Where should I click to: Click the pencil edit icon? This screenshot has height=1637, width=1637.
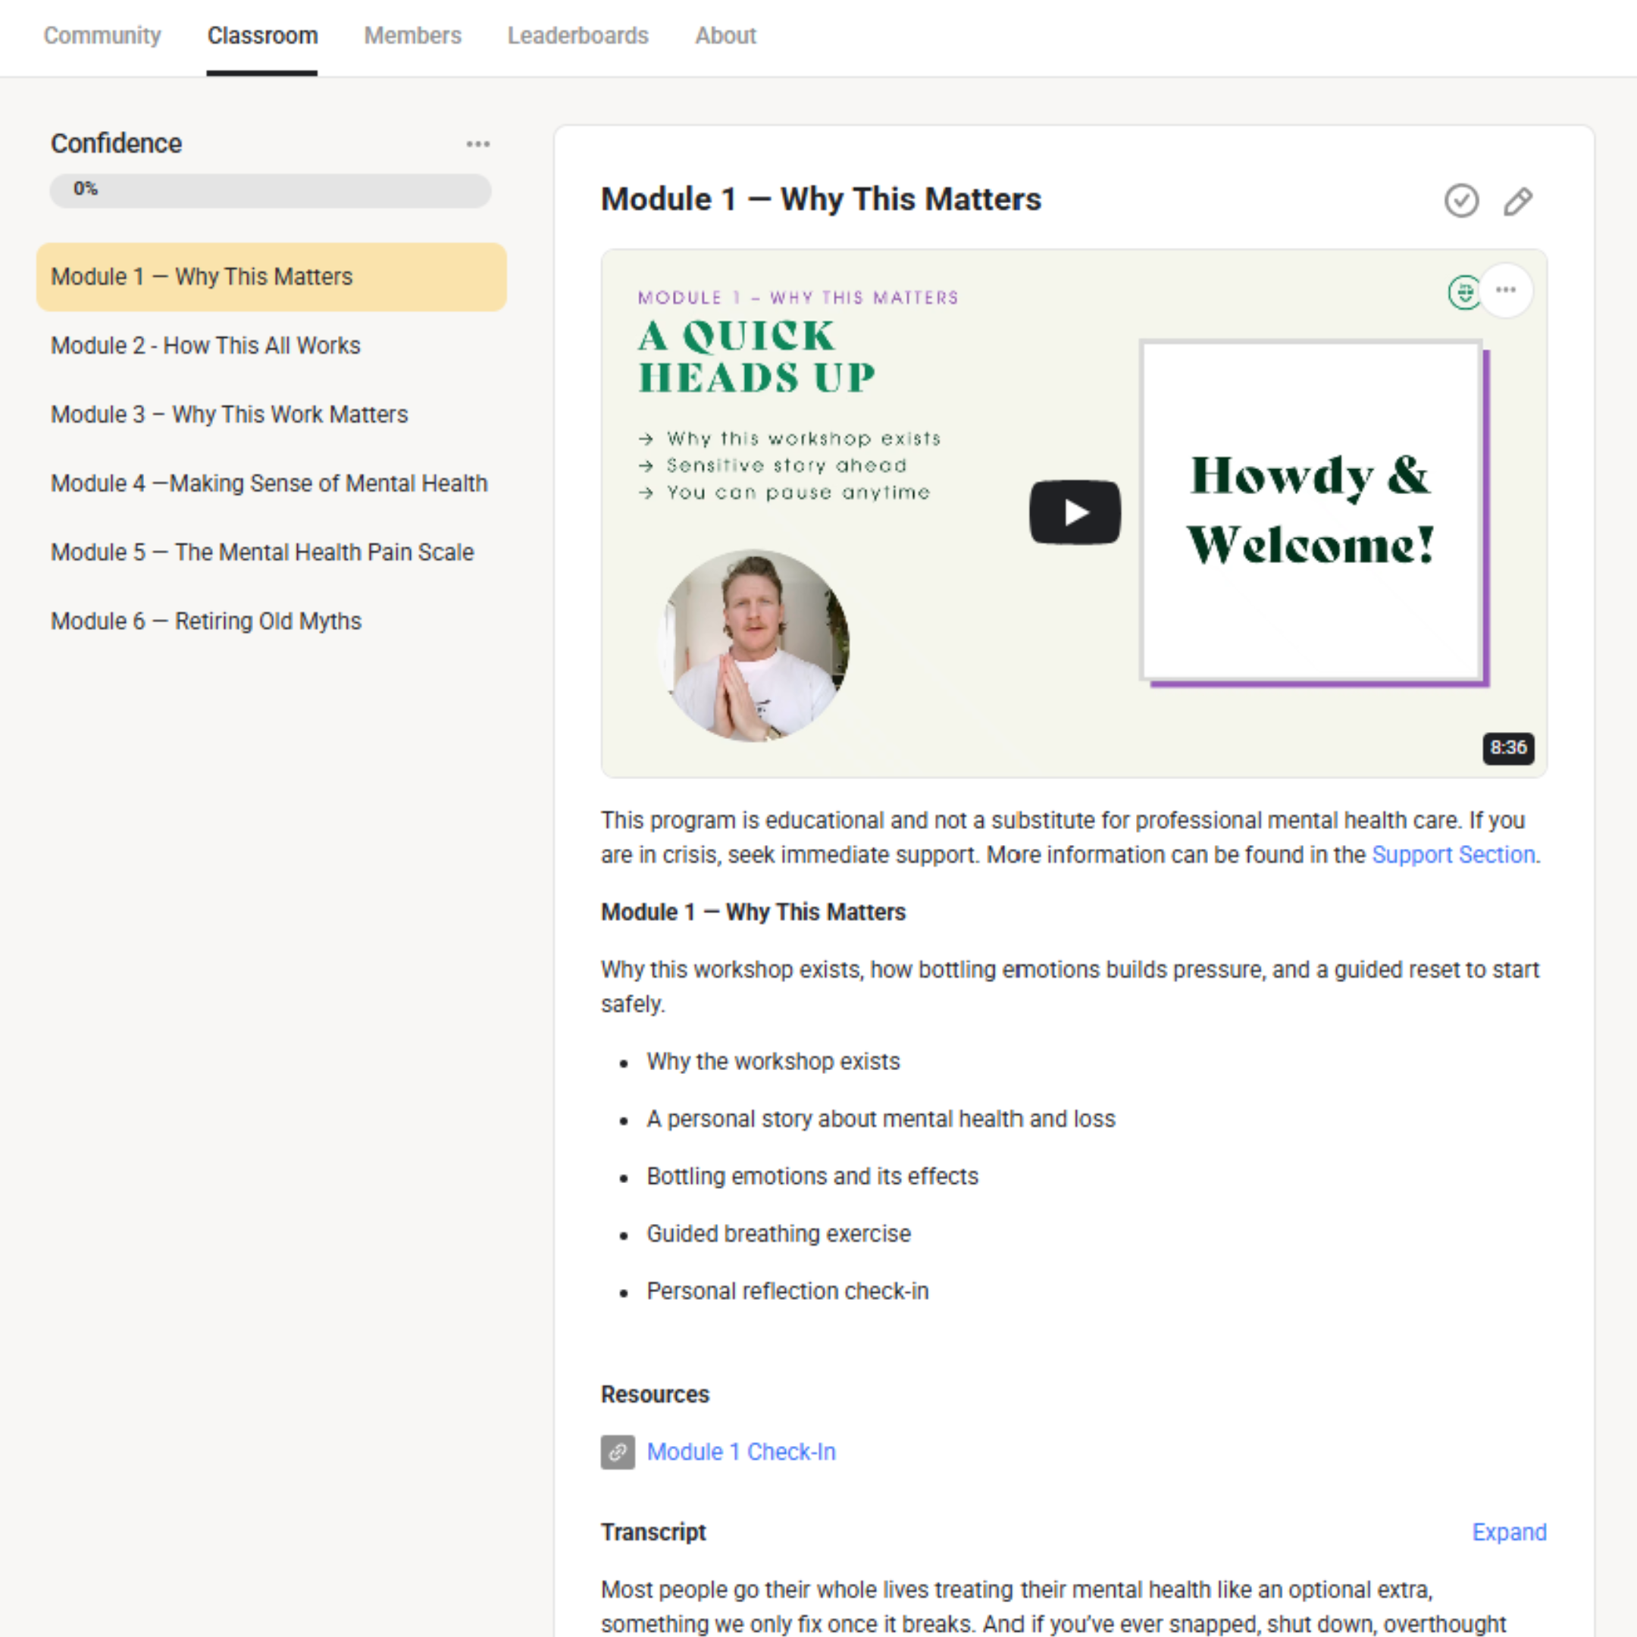pyautogui.click(x=1517, y=201)
